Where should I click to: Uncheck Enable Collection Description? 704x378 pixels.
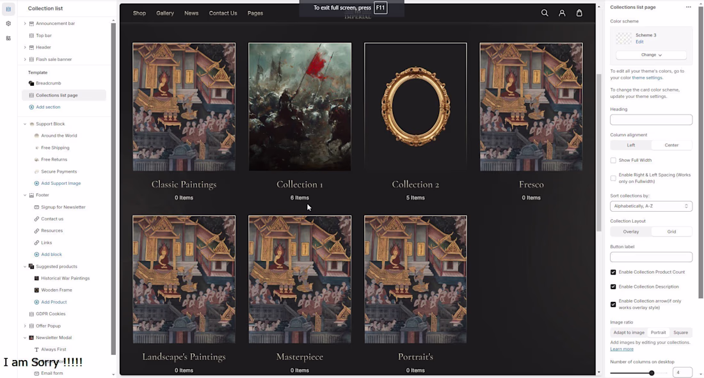coord(613,287)
